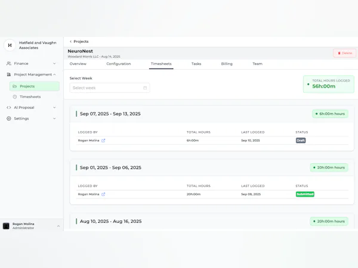Click the Woodard Morris LLC subtitle
358x268 pixels.
[x=94, y=57]
